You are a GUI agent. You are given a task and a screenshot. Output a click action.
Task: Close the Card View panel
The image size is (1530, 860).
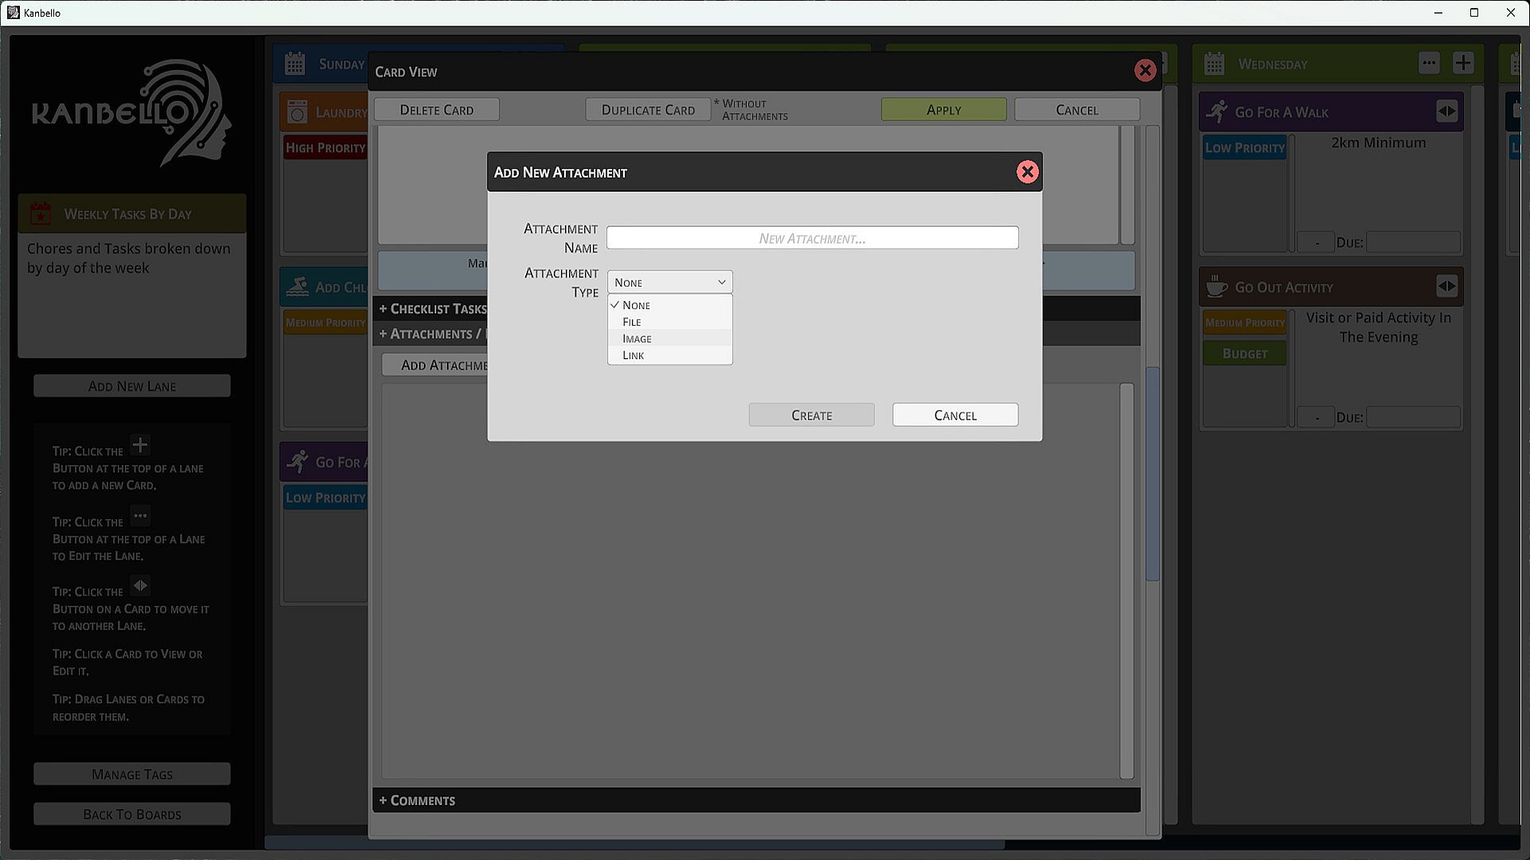tap(1145, 71)
